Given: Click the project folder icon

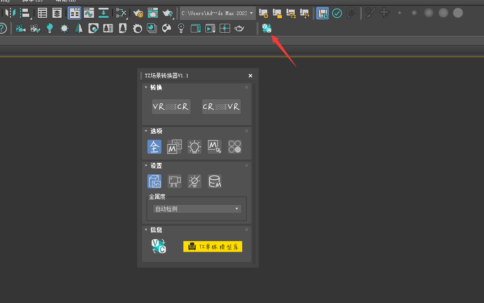Looking at the screenshot, I should coord(277,13).
